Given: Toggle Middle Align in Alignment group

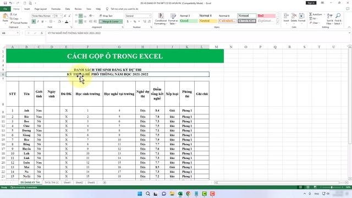Looking at the screenshot, I should point(81,16).
